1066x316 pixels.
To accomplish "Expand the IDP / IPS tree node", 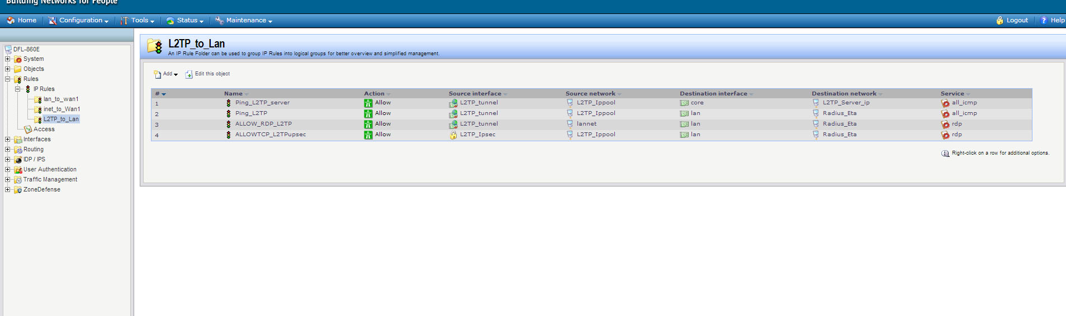I will click(8, 159).
